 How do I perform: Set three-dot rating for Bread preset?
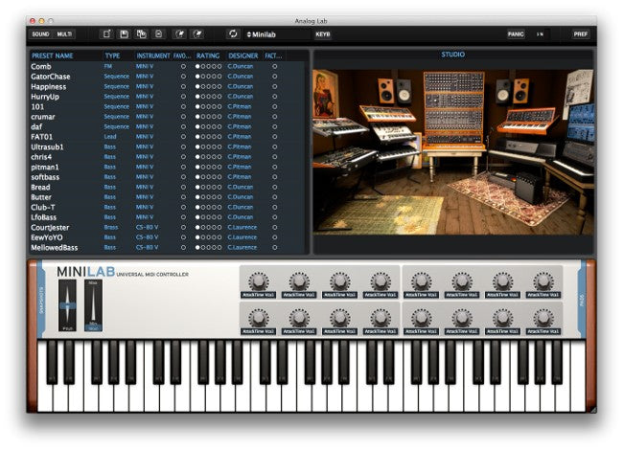[x=209, y=187]
